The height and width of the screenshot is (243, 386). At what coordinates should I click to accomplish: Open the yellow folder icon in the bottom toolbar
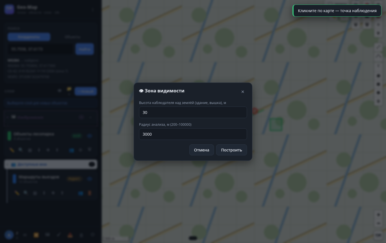click(x=36, y=235)
